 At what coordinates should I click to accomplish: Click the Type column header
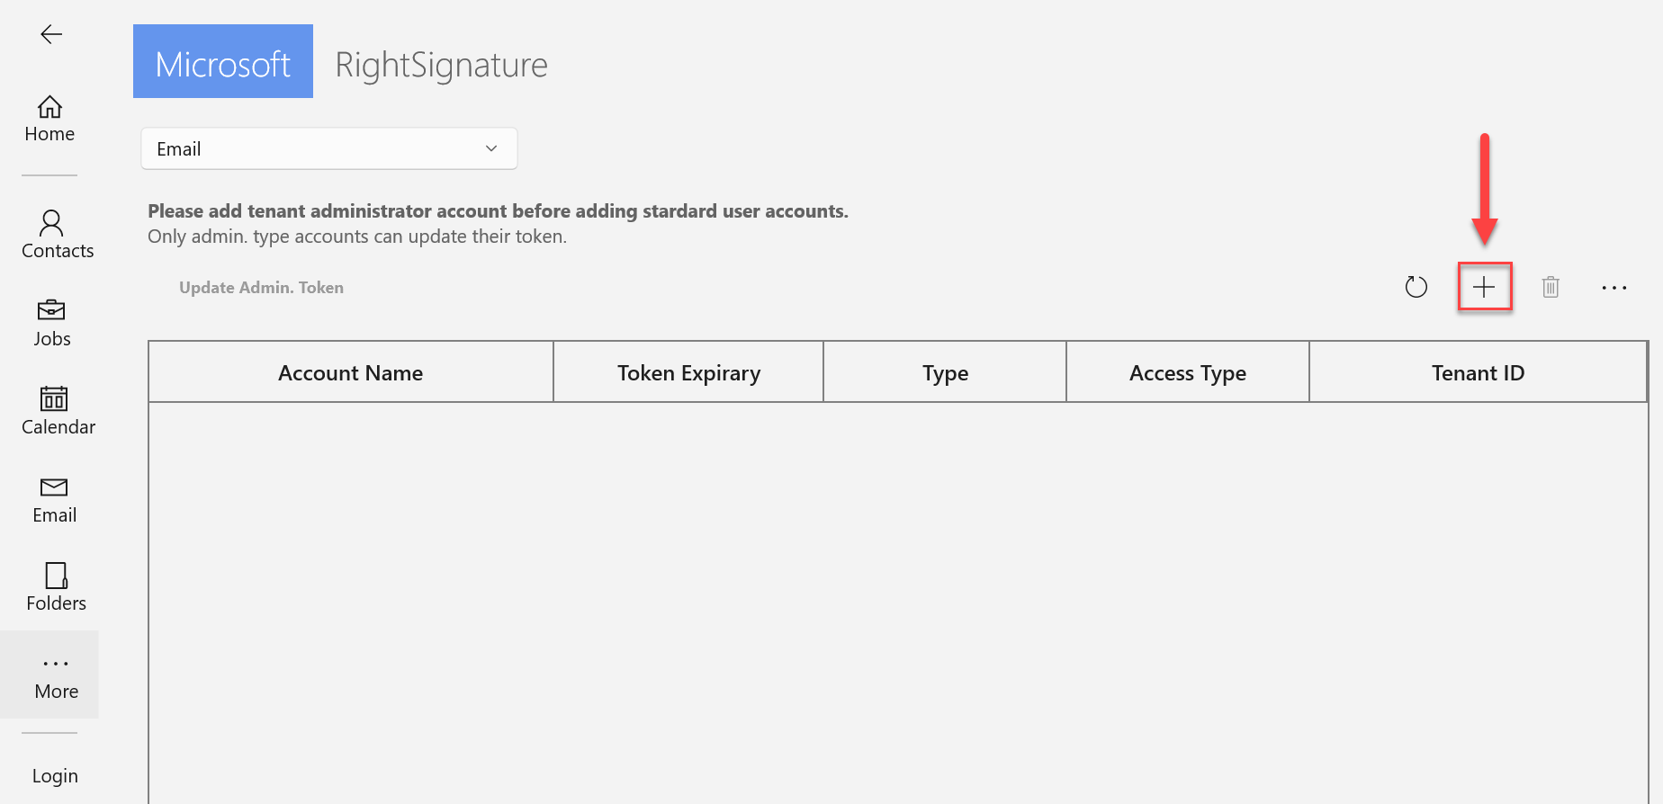click(945, 372)
